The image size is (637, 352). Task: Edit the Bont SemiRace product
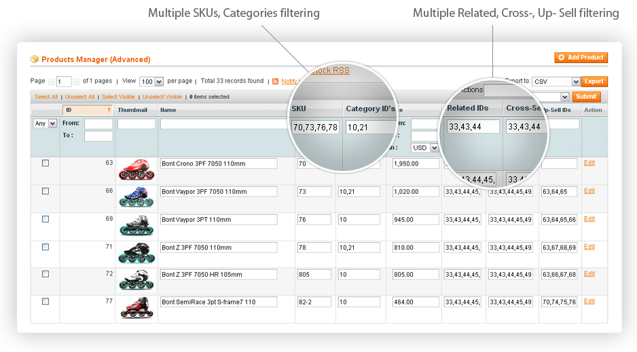point(589,302)
